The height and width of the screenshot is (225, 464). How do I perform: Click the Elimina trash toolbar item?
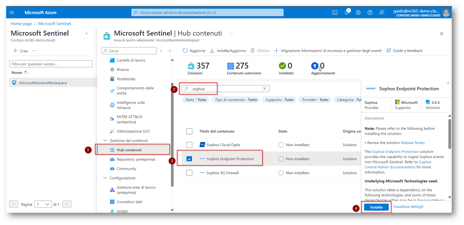[260, 51]
